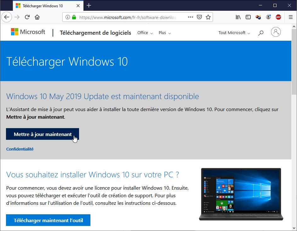
Task: Click the Télécharger Windows 10 heading
Action: pyautogui.click(x=67, y=62)
